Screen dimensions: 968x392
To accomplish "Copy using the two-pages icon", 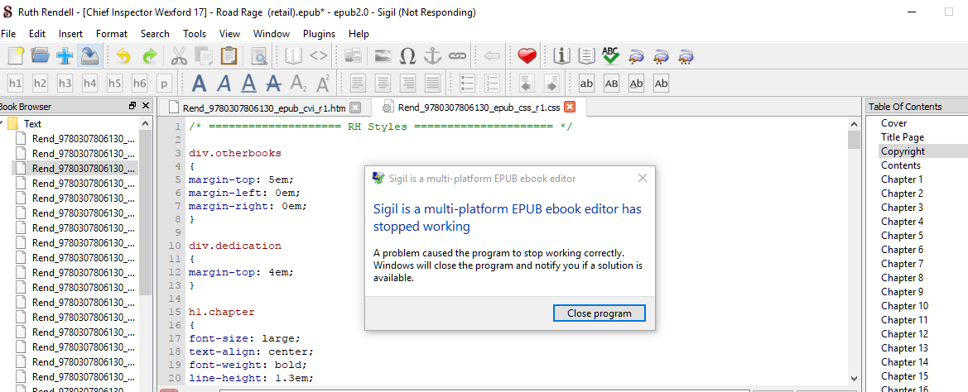I will 204,56.
